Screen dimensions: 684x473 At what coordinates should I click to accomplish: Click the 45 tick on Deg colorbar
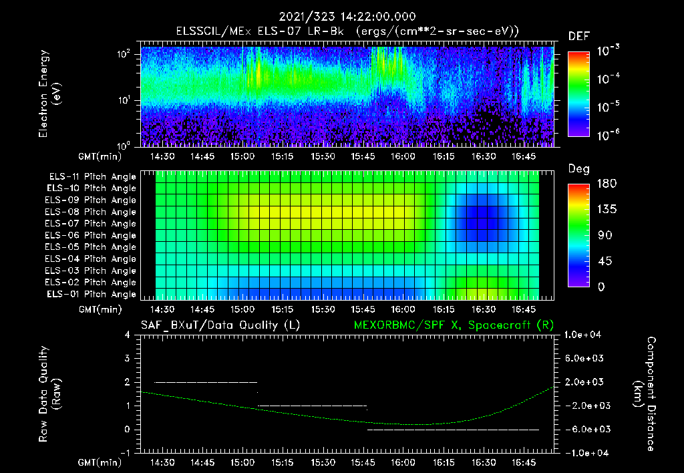pyautogui.click(x=605, y=261)
